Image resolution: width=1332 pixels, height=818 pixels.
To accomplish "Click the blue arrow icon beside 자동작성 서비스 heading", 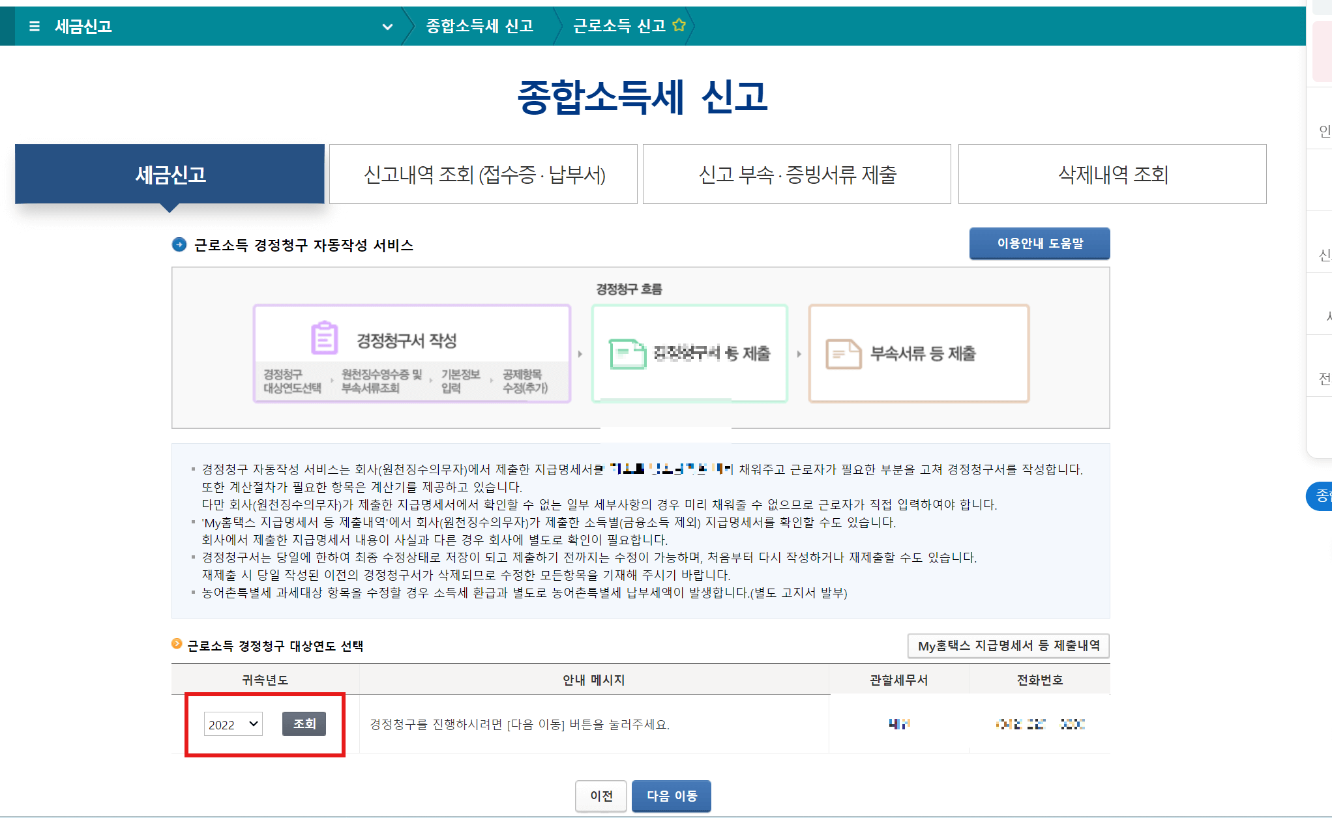I will click(178, 245).
